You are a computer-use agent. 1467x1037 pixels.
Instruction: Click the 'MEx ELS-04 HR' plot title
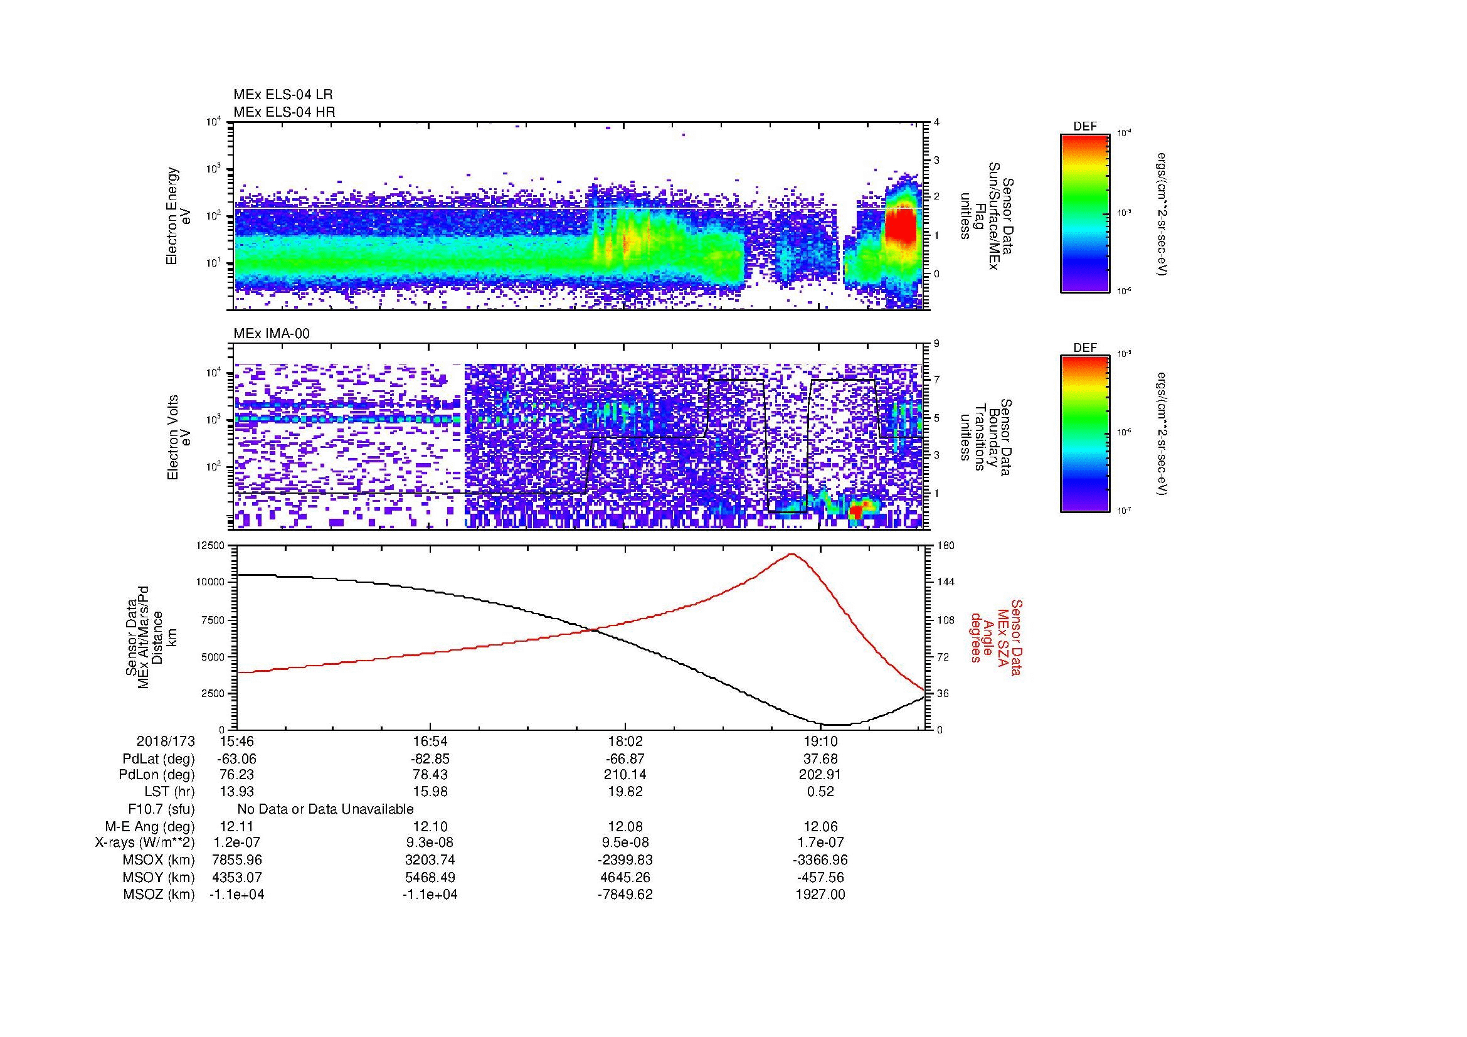point(284,112)
